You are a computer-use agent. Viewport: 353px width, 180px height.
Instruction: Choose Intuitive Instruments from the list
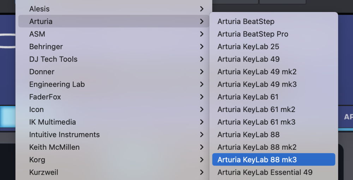64,135
